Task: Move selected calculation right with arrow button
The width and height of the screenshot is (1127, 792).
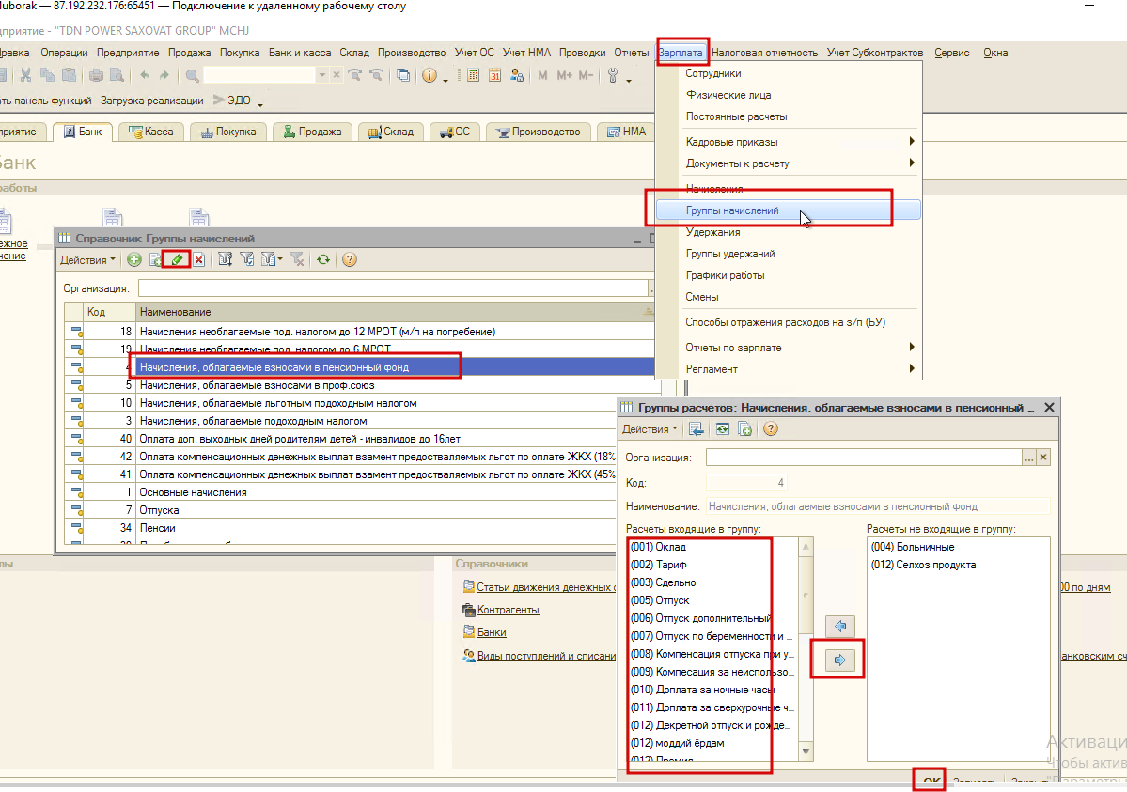Action: (x=839, y=660)
